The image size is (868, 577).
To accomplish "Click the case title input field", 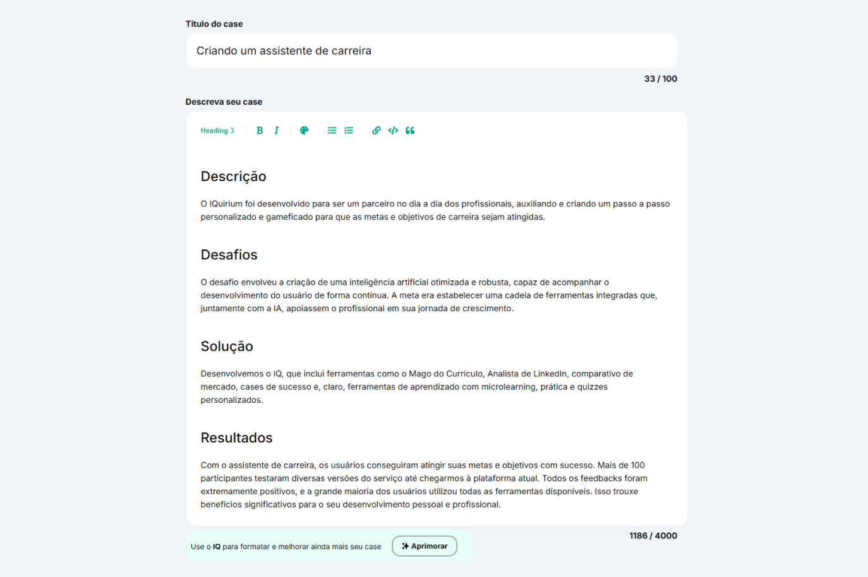I will [x=431, y=51].
